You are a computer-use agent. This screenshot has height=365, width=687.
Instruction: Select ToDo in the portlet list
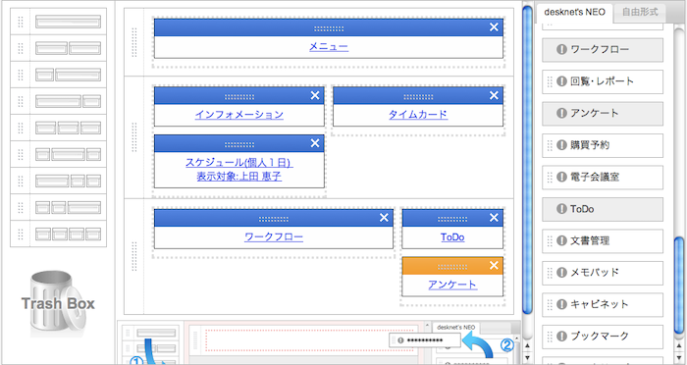pyautogui.click(x=603, y=209)
